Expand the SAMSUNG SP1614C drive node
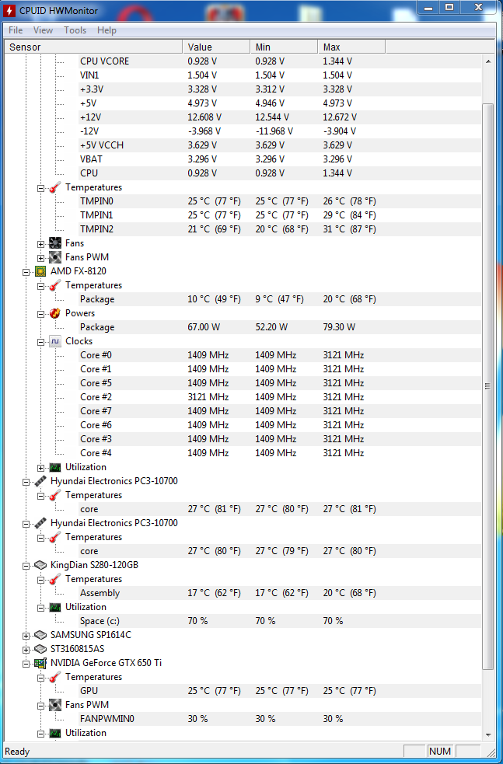503x764 pixels. coord(26,635)
